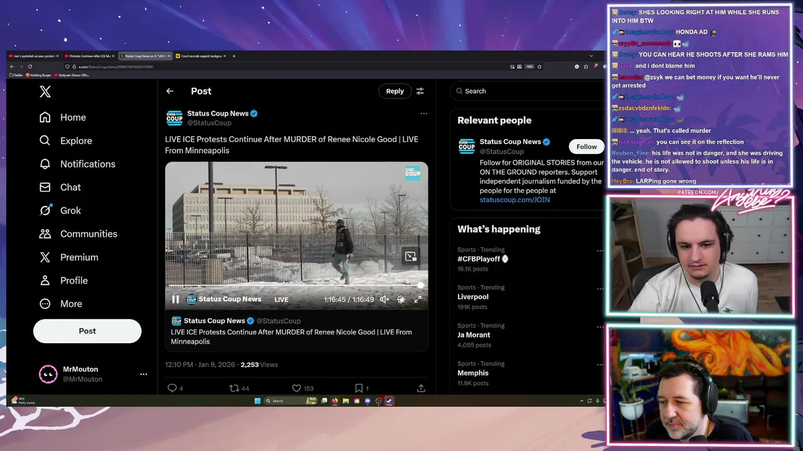
Task: Click the X logo in the sidebar
Action: click(45, 92)
